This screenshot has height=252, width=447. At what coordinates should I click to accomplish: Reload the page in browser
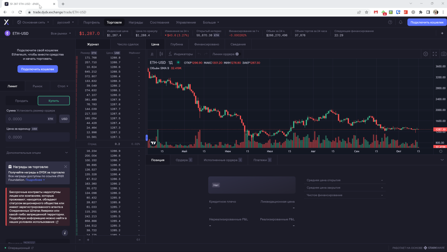[20, 12]
